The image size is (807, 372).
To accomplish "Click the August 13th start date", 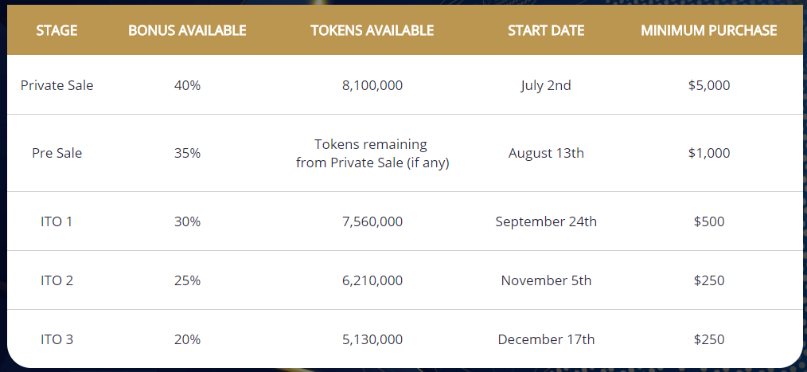I will [x=546, y=153].
